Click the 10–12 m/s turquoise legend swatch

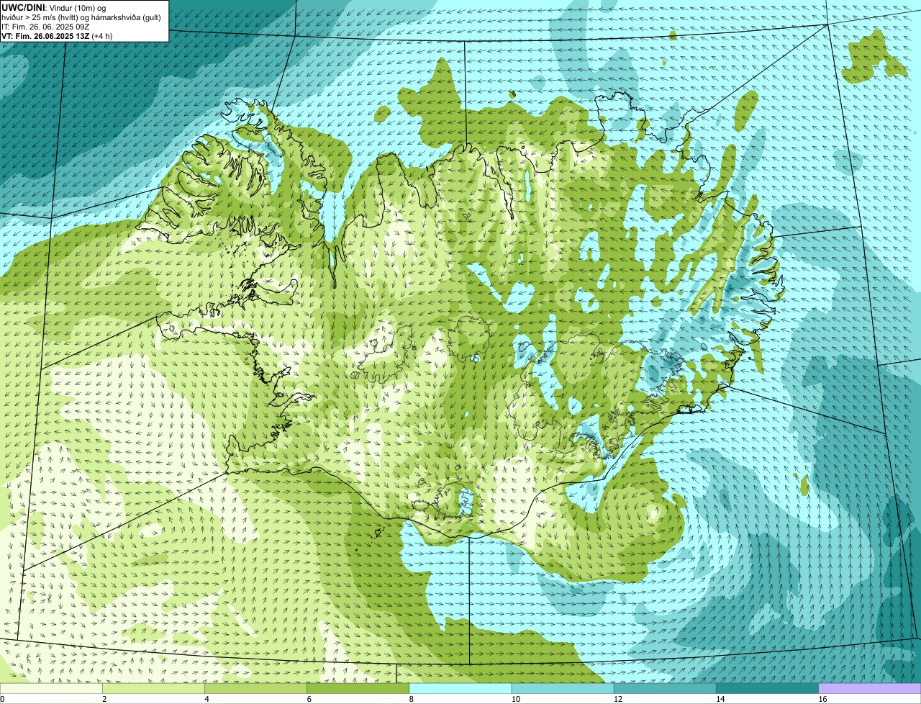point(563,688)
